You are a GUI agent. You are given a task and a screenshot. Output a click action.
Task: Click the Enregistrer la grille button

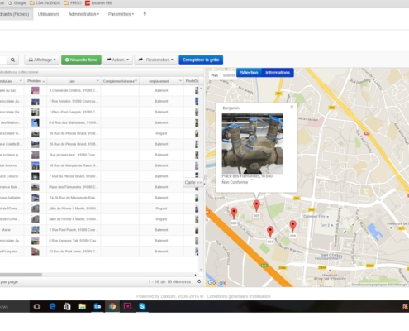point(201,60)
